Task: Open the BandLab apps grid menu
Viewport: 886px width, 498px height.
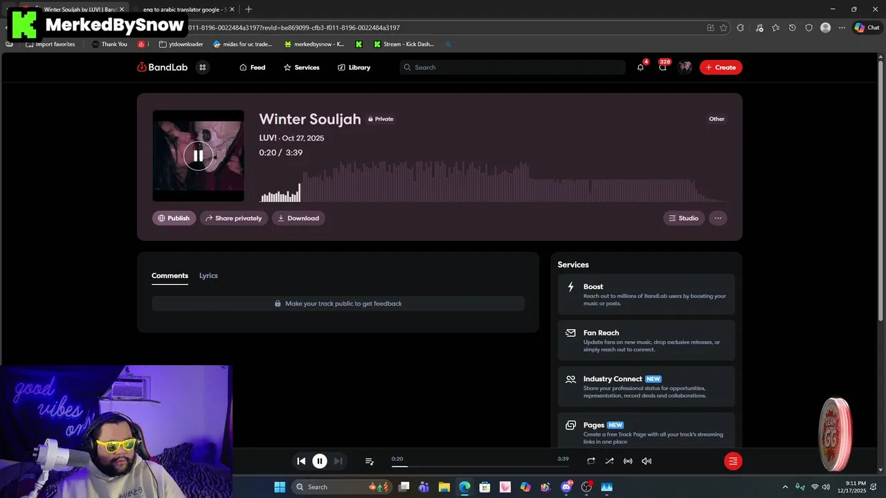Action: point(202,67)
